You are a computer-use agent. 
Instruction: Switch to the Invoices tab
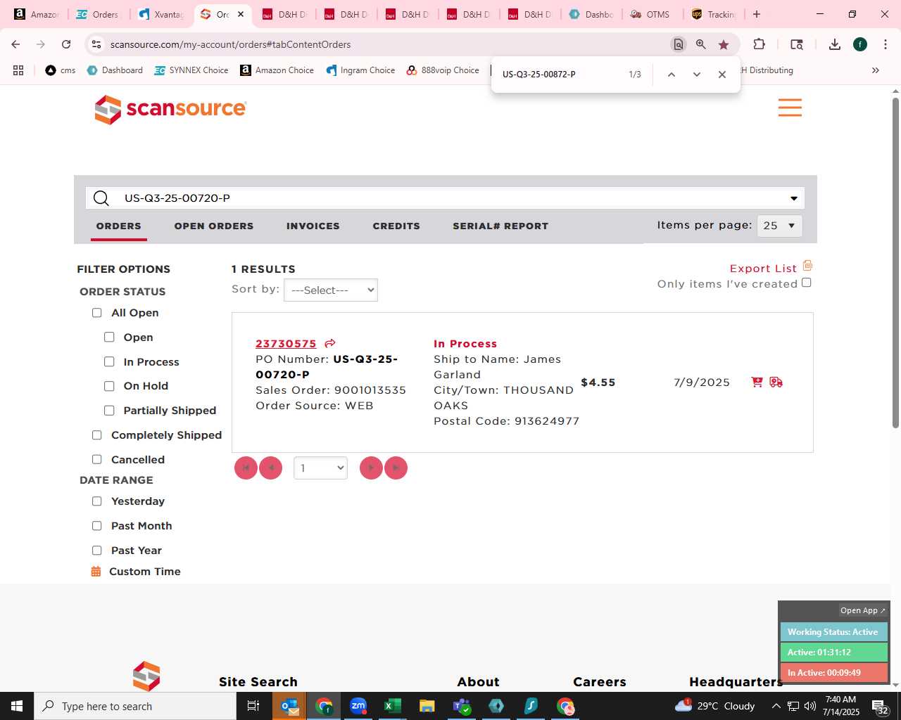pyautogui.click(x=313, y=226)
